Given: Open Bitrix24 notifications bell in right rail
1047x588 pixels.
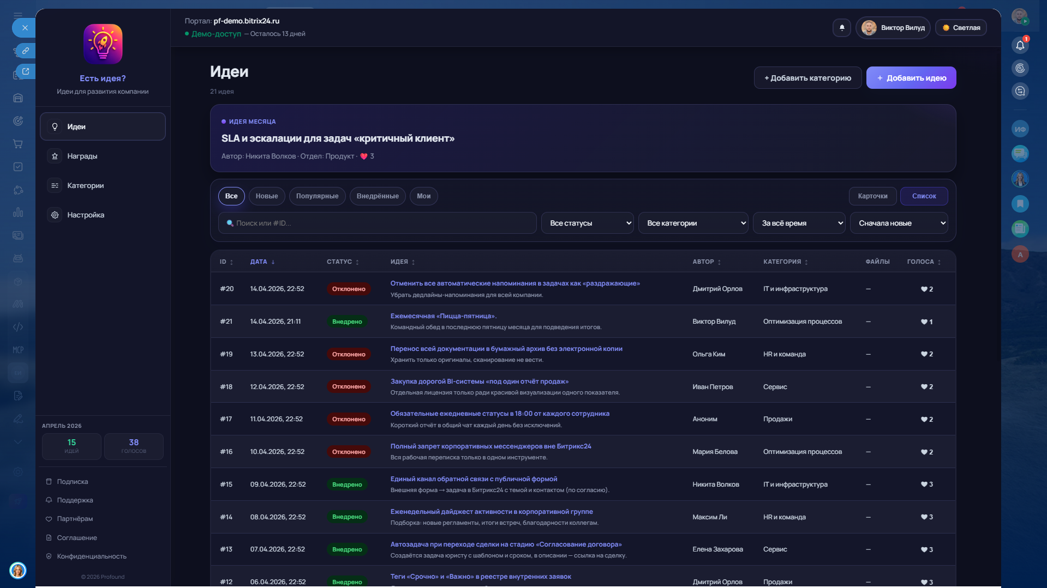Looking at the screenshot, I should [1020, 45].
